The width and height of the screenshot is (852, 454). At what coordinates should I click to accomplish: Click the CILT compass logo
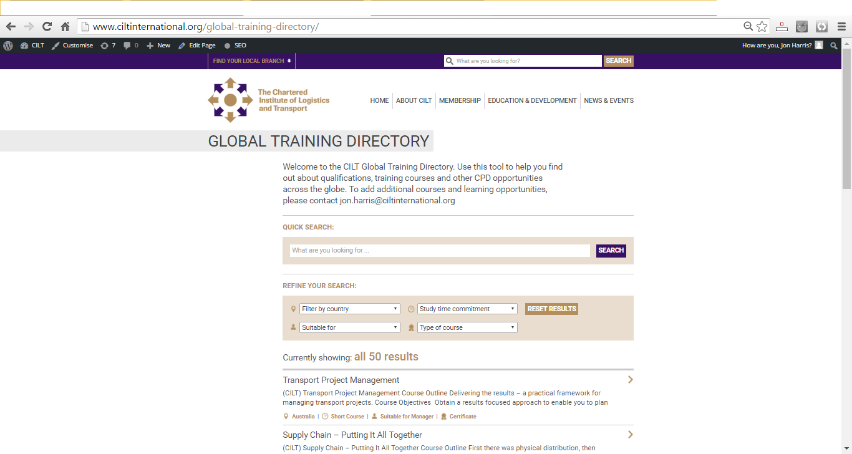[230, 100]
